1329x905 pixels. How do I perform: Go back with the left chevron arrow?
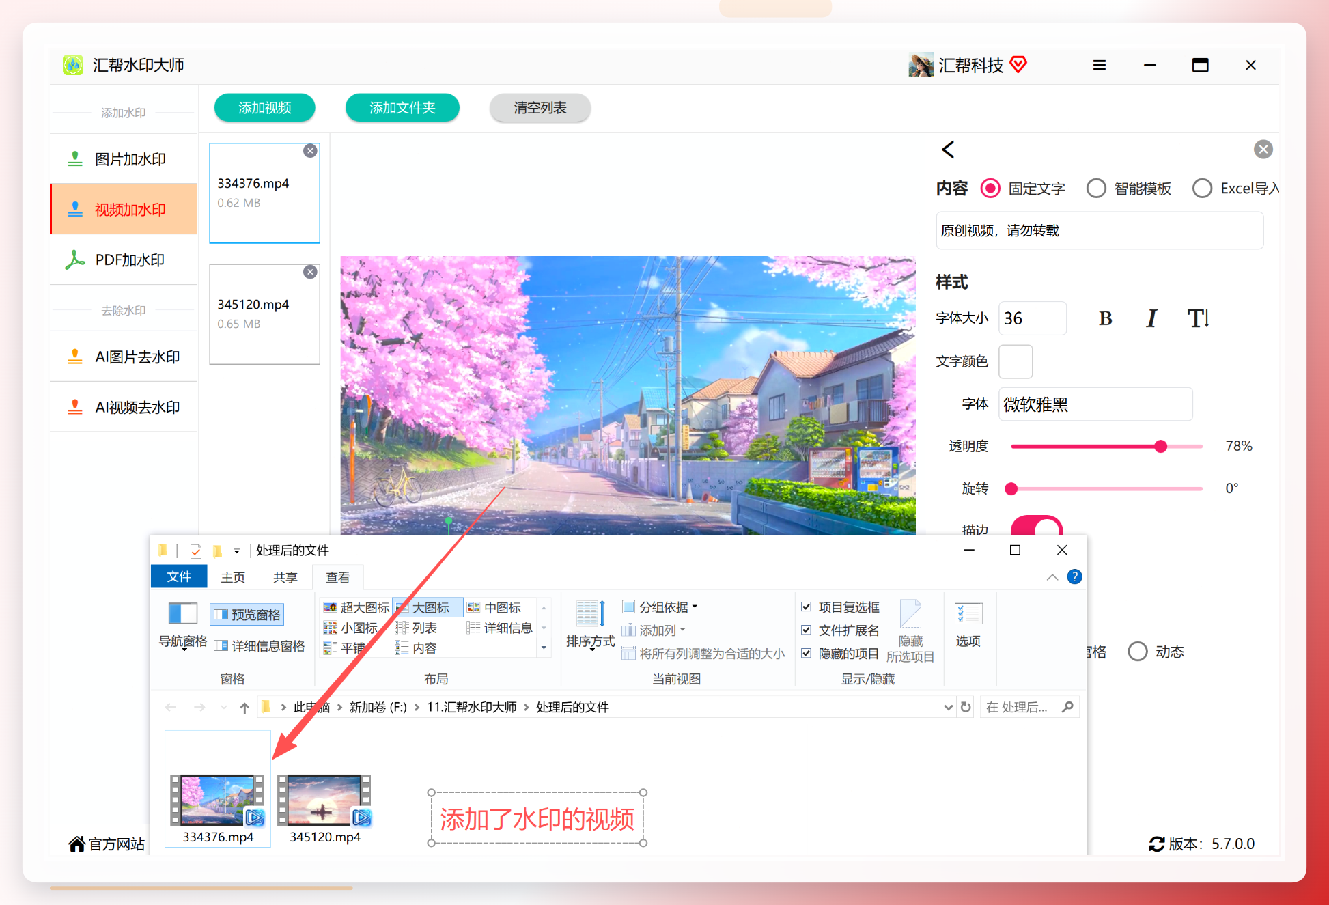(948, 150)
